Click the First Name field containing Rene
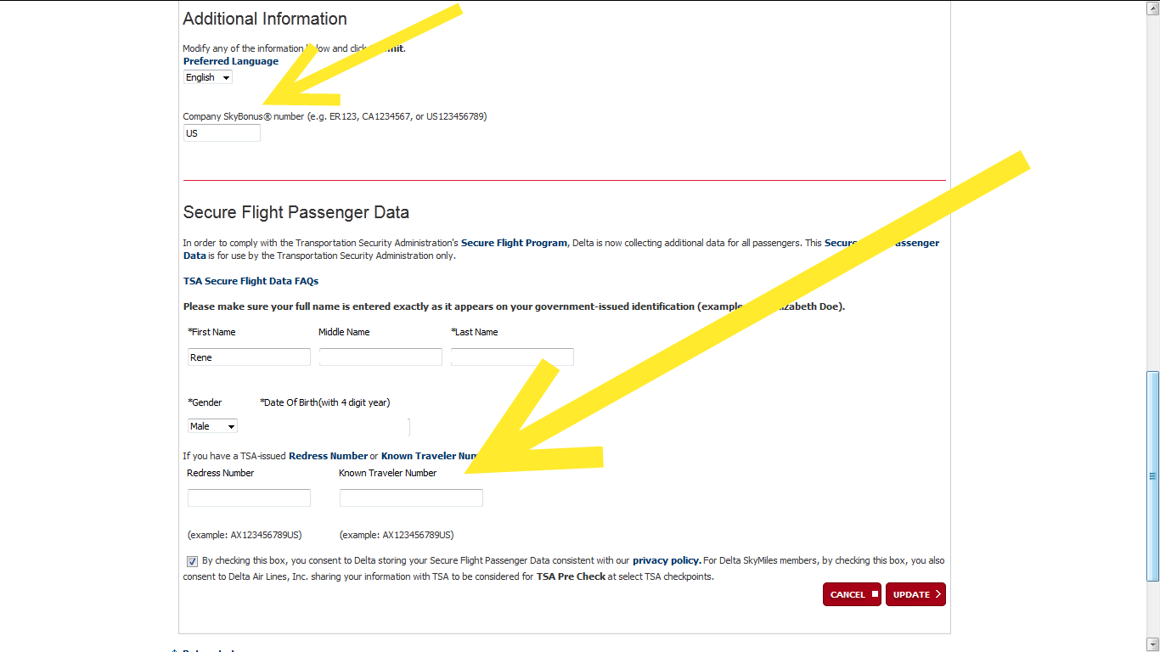1160x652 pixels. pyautogui.click(x=249, y=357)
